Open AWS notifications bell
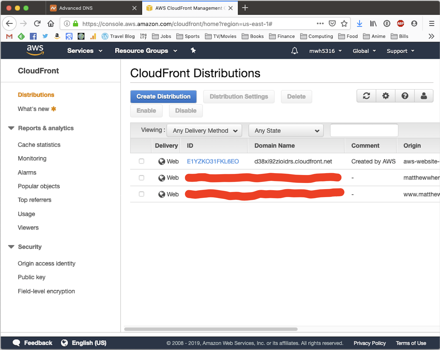Screen dimensions: 440x350 [294, 51]
